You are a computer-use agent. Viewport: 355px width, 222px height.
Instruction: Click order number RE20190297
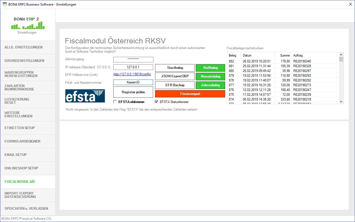click(302, 71)
